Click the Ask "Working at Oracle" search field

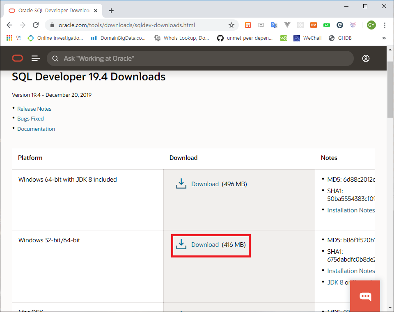click(200, 59)
